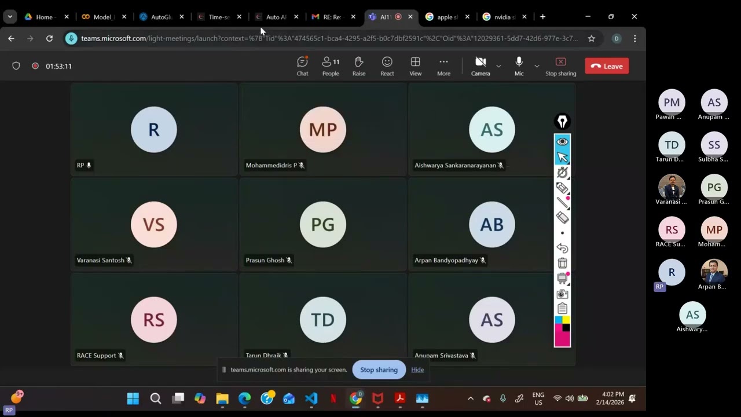The width and height of the screenshot is (741, 417).
Task: Pick the cyan blue color swatch
Action: [558, 320]
